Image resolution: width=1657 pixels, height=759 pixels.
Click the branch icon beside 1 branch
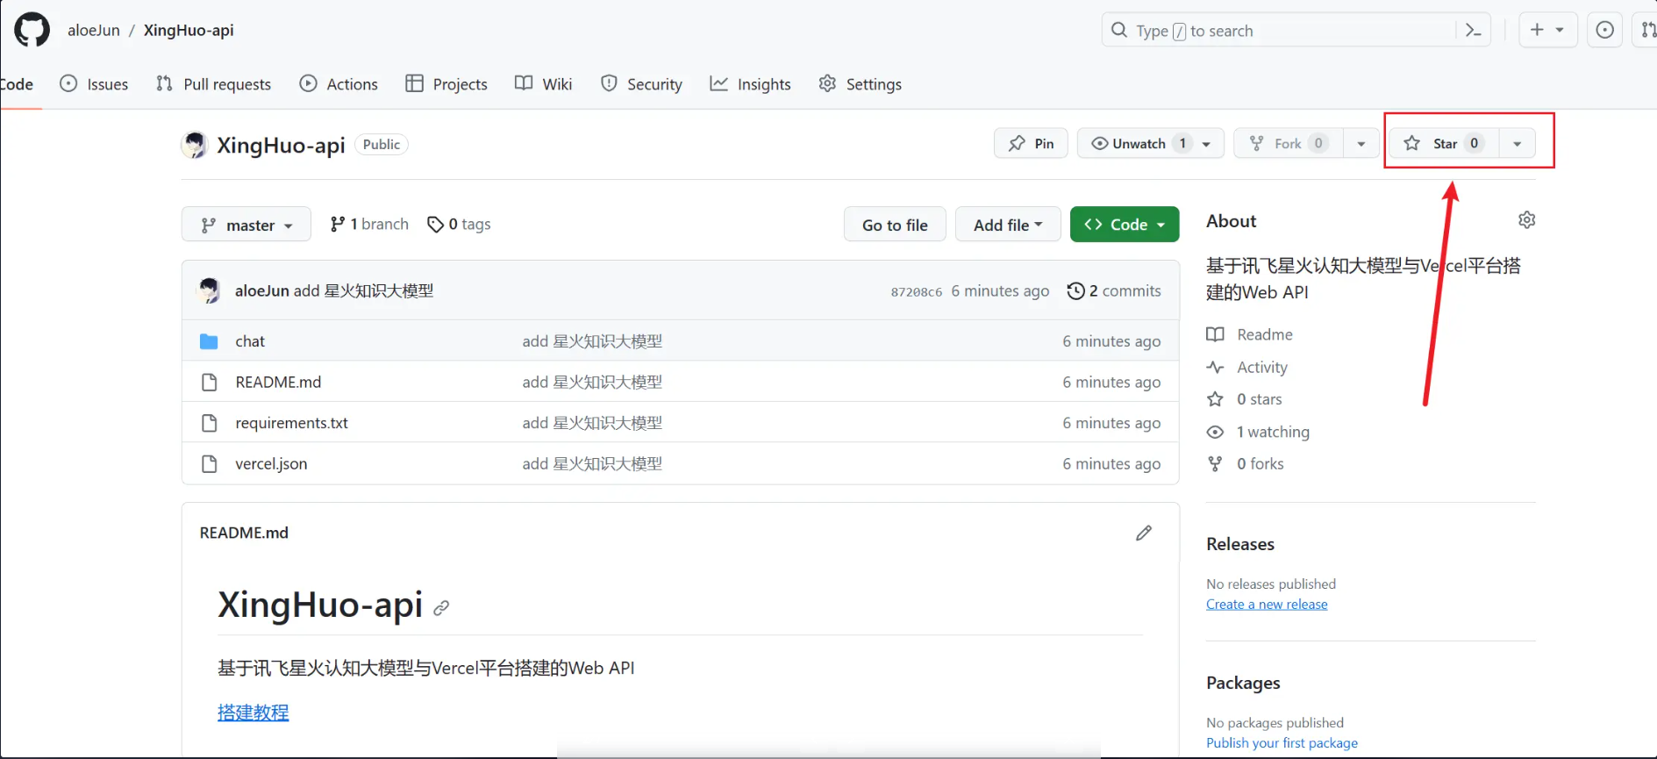337,225
